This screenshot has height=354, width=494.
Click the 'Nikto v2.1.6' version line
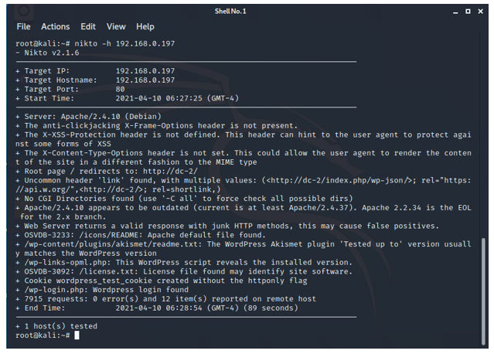(48, 53)
